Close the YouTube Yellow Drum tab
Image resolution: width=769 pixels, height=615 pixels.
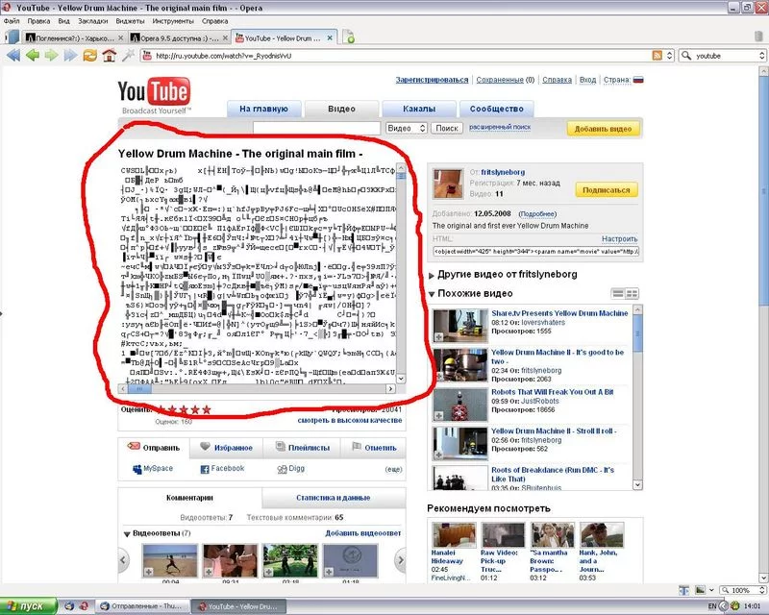pos(330,37)
